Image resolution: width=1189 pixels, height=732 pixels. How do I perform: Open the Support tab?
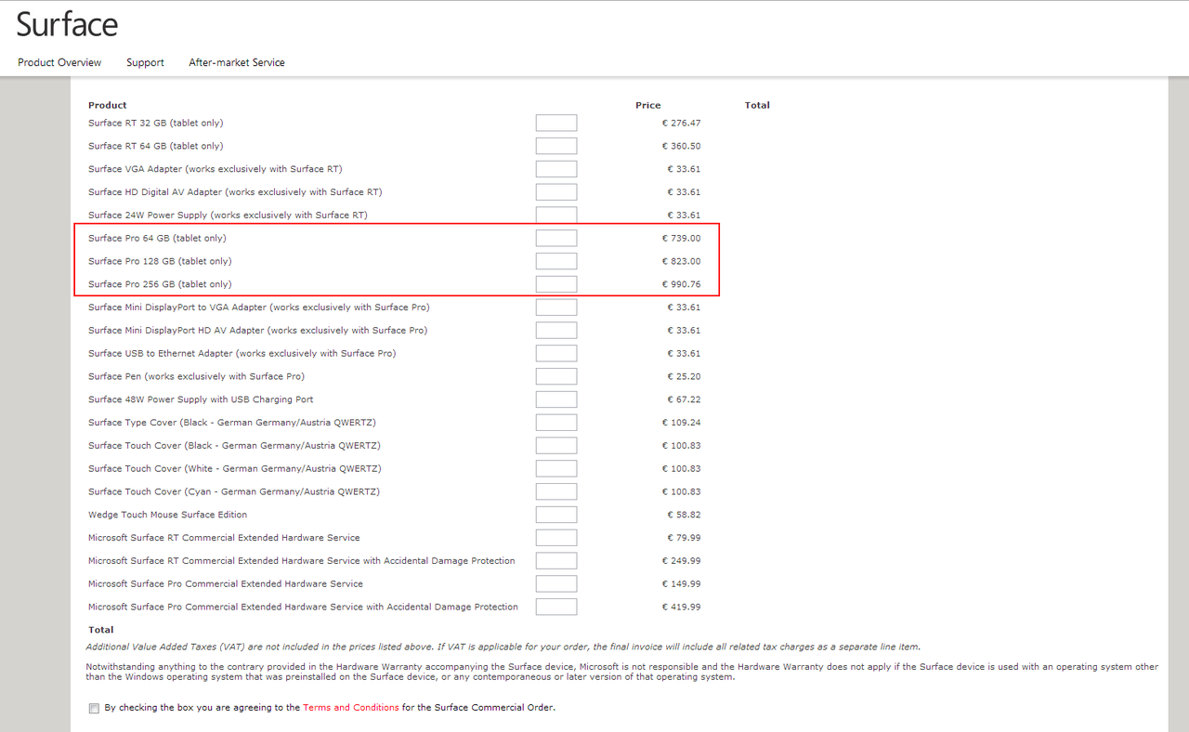[x=145, y=62]
